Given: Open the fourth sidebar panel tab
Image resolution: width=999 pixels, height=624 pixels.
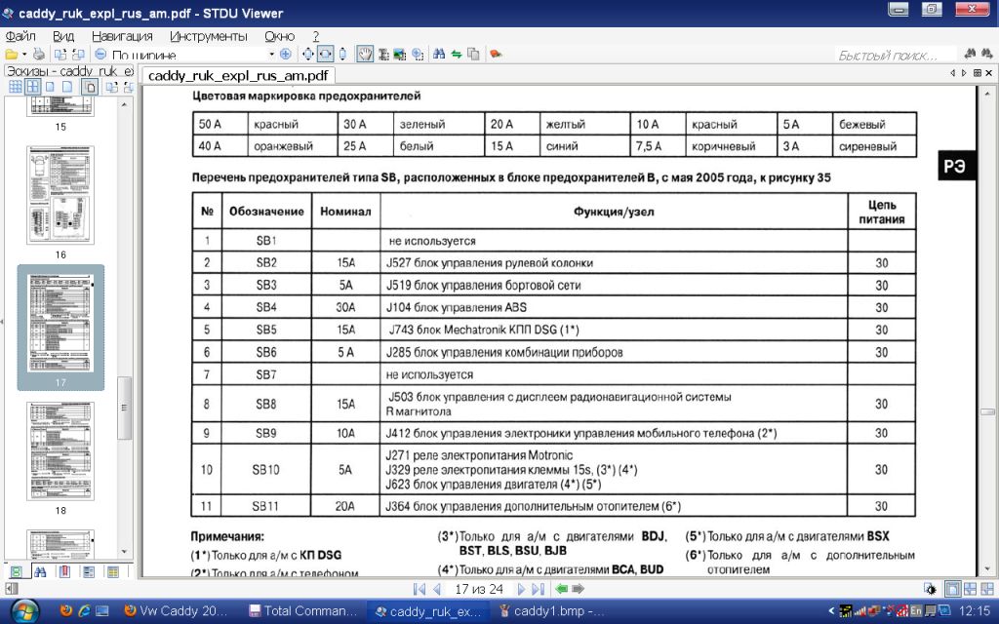Looking at the screenshot, I should tap(89, 571).
